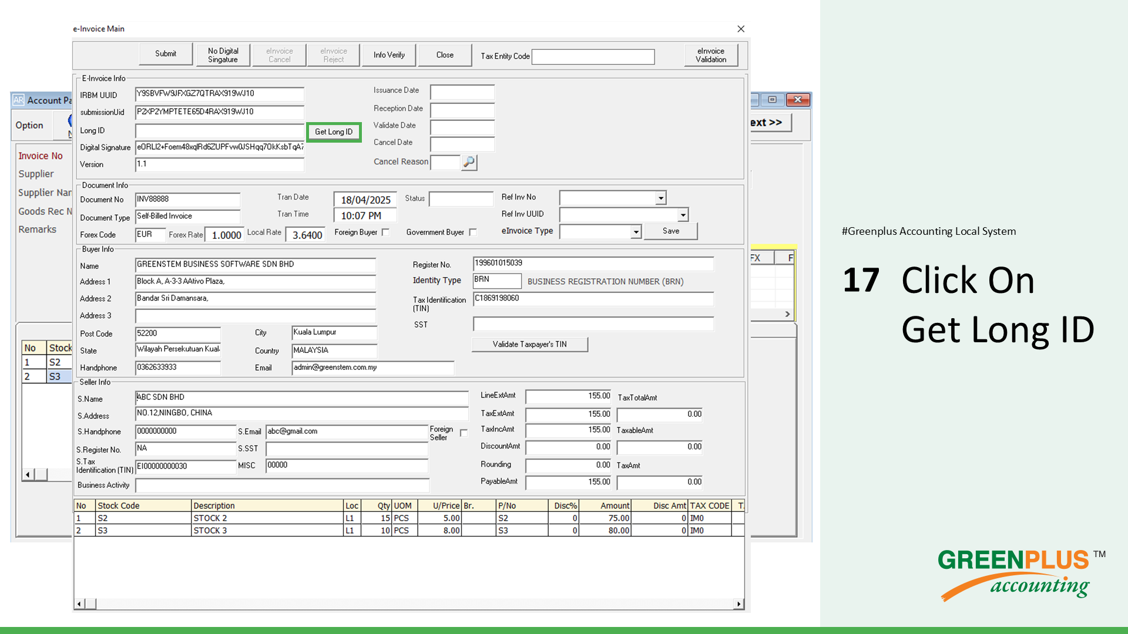Click the Option menu in background window
The width and height of the screenshot is (1128, 634).
(x=29, y=126)
